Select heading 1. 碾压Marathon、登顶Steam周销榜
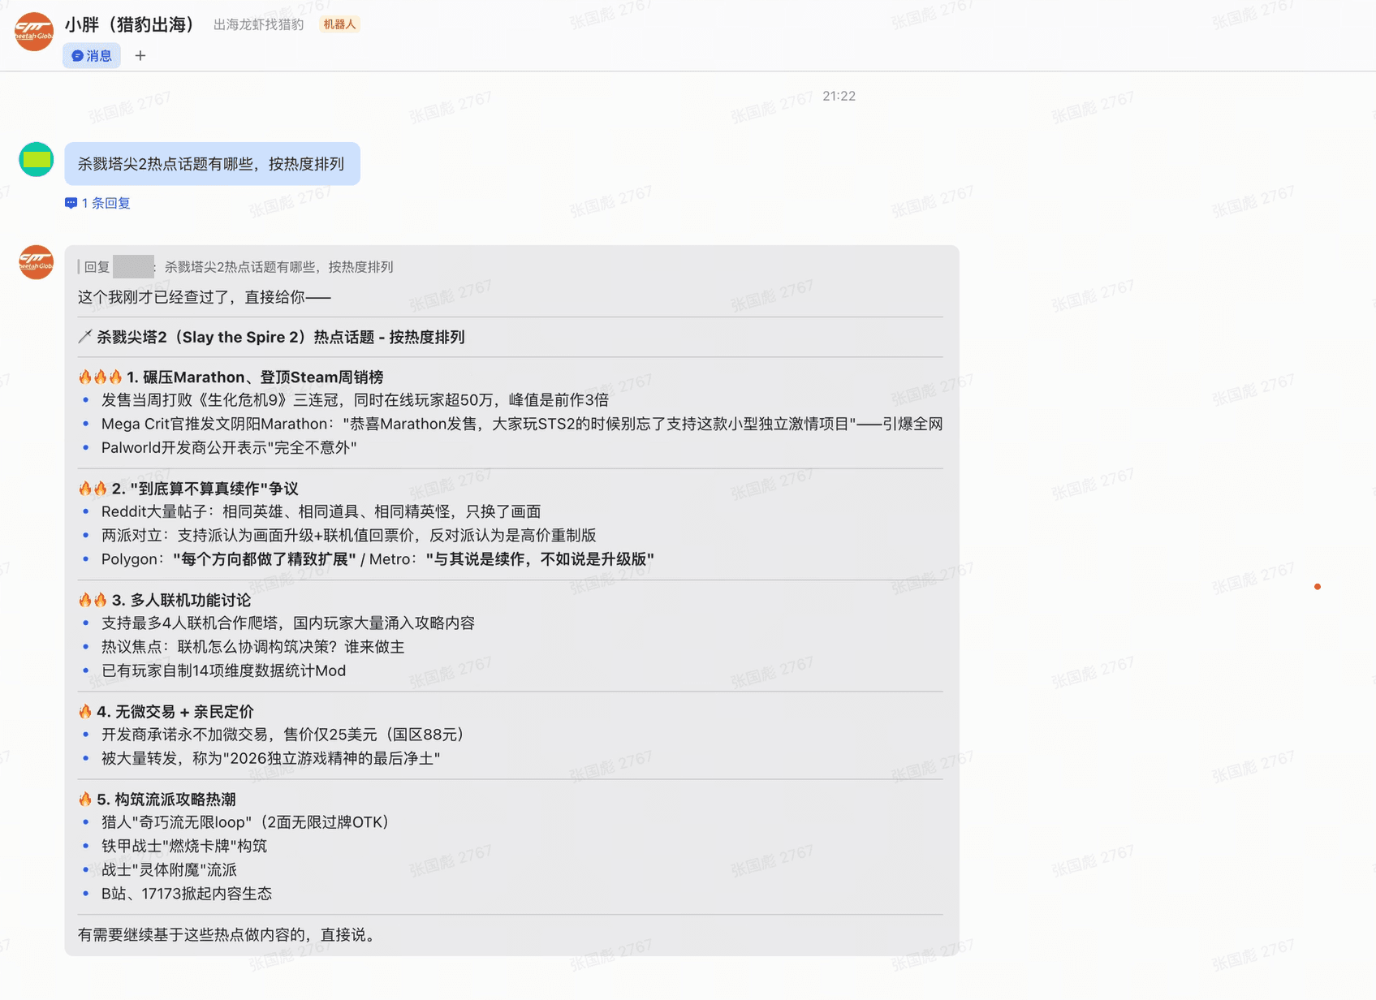1376x1000 pixels. [x=231, y=377]
